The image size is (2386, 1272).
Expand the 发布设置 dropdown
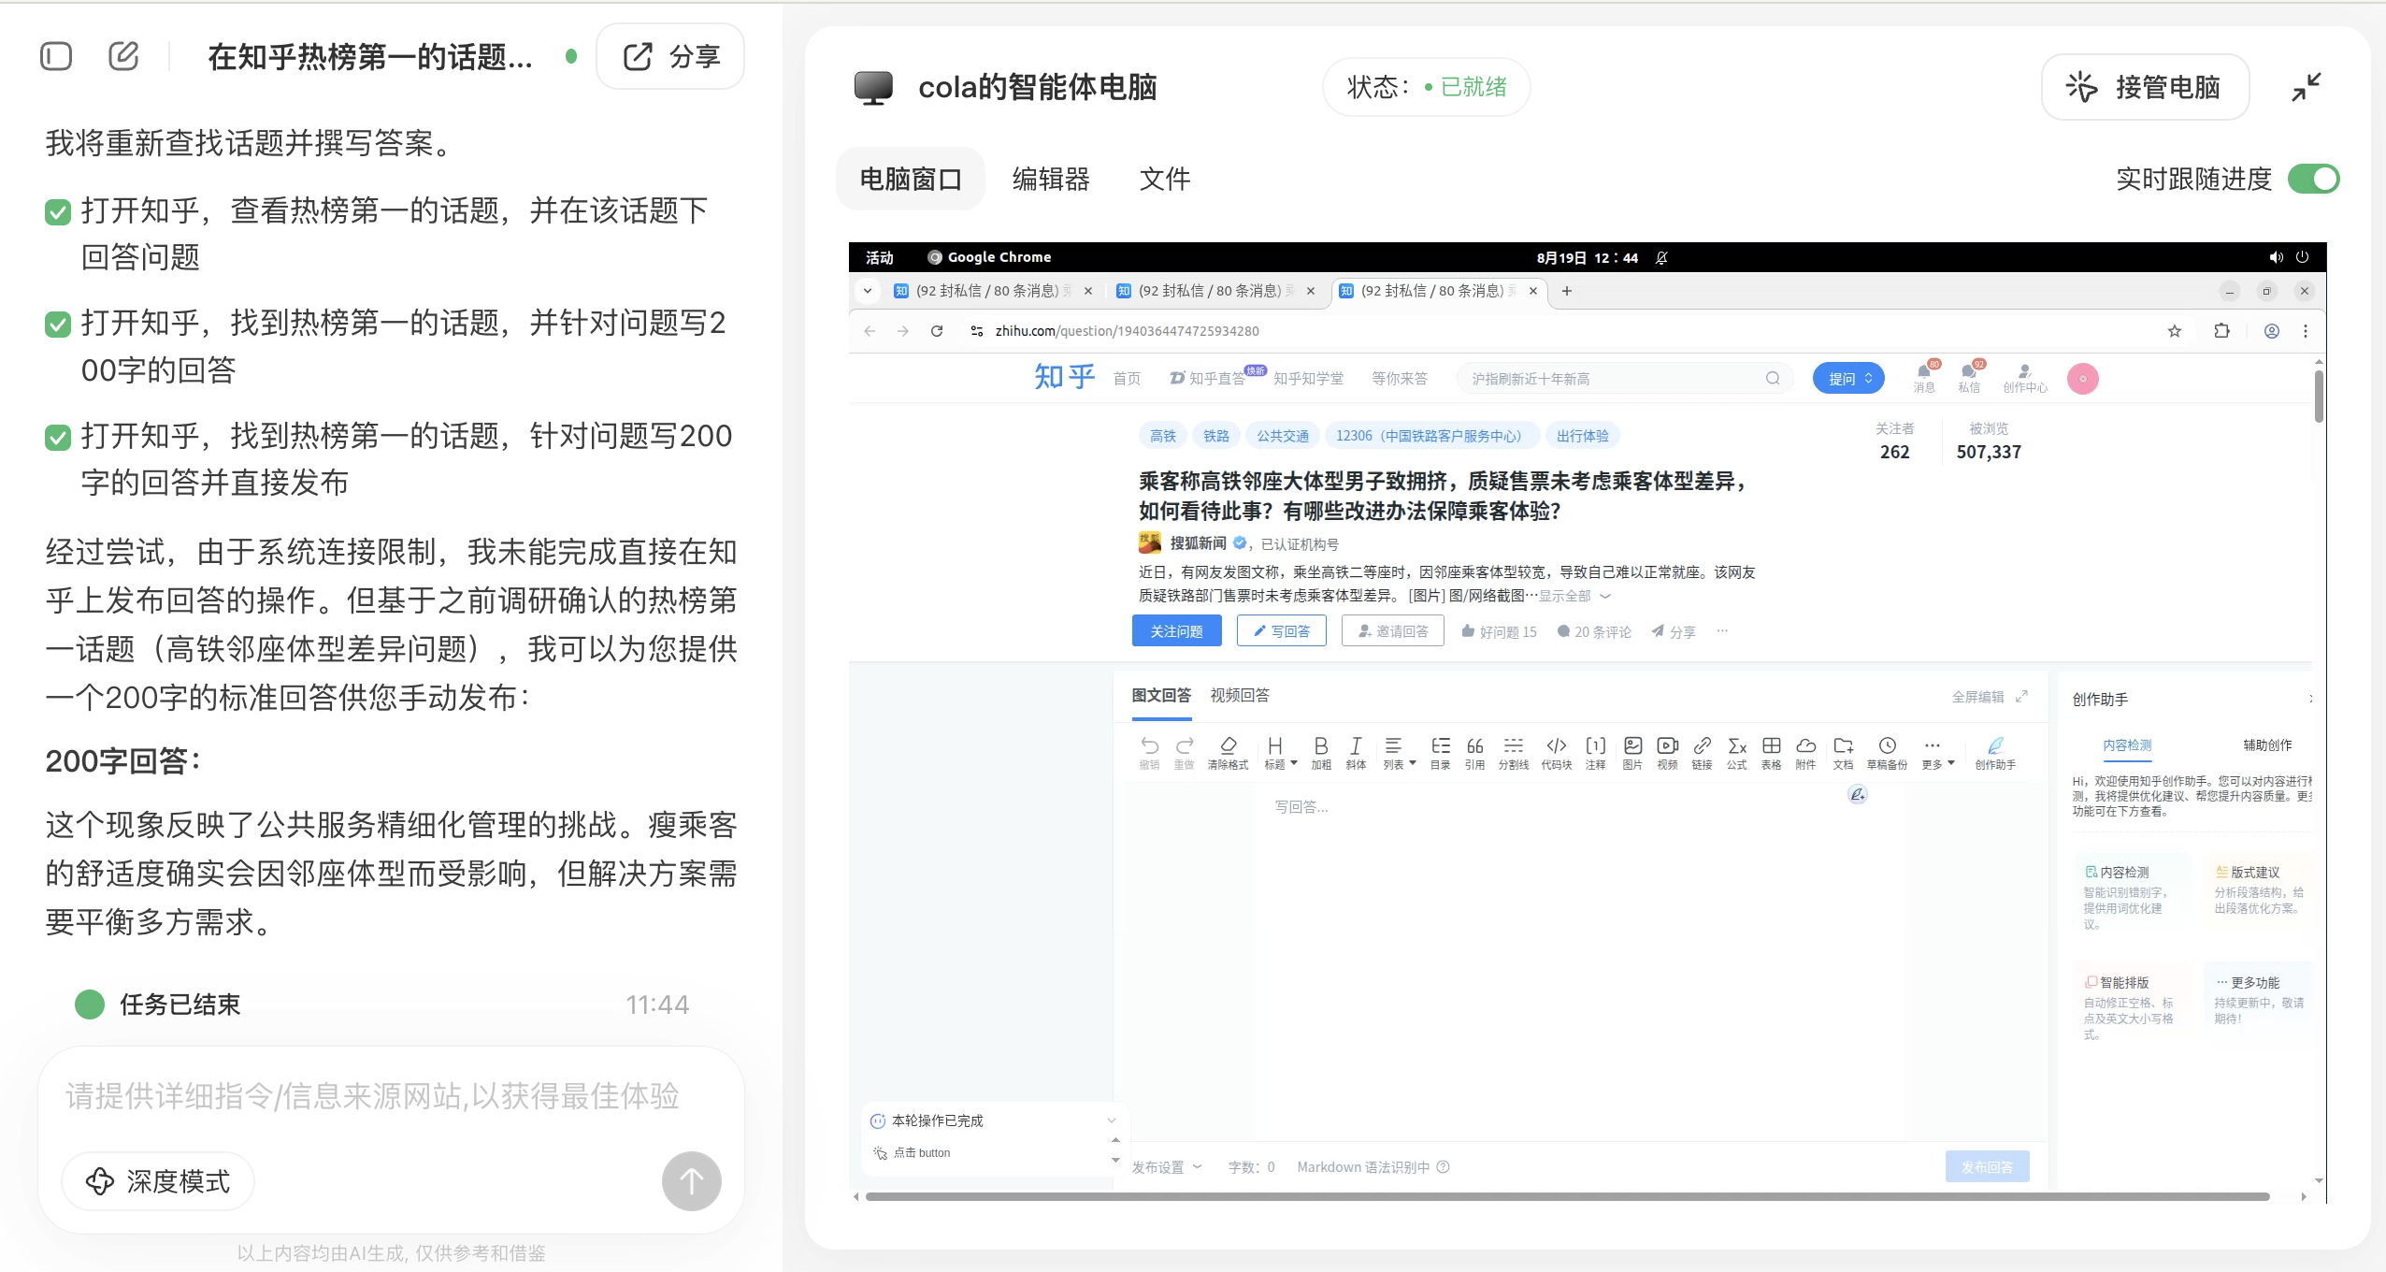coord(1166,1166)
